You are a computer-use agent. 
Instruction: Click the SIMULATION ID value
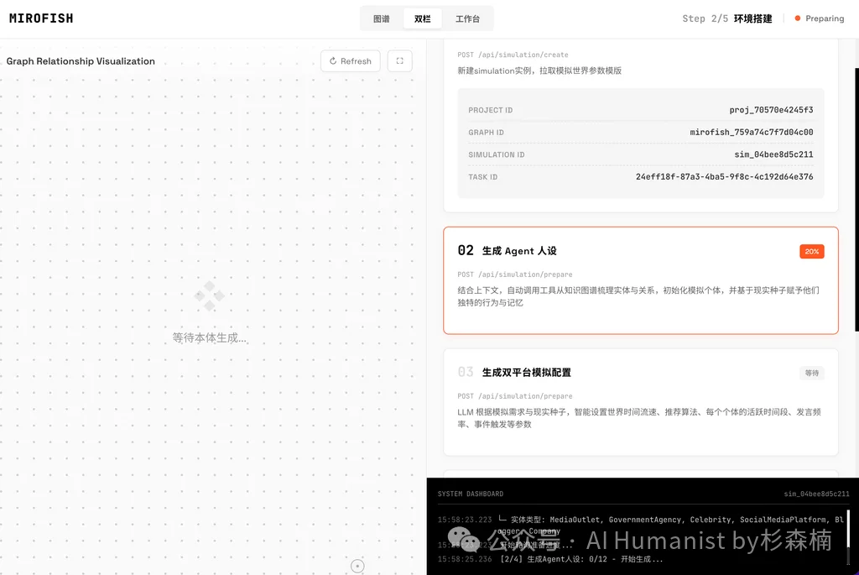coord(773,154)
